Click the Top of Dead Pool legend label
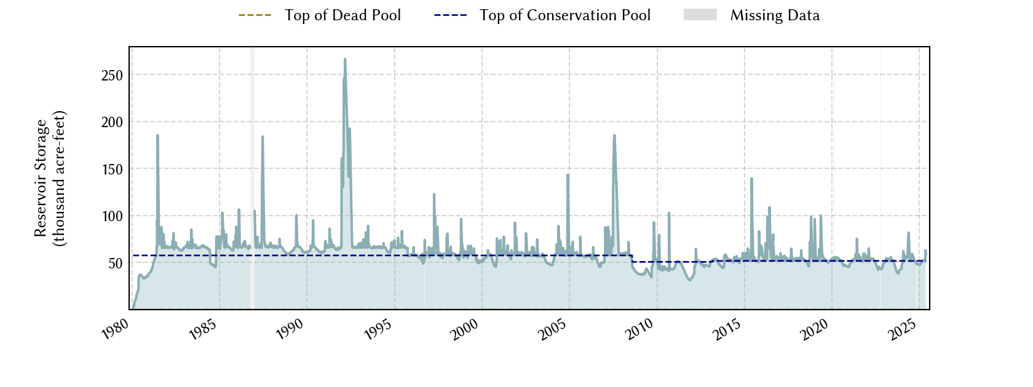 [342, 15]
